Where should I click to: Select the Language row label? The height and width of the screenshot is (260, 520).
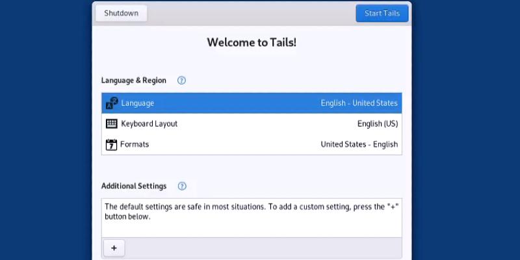(137, 103)
